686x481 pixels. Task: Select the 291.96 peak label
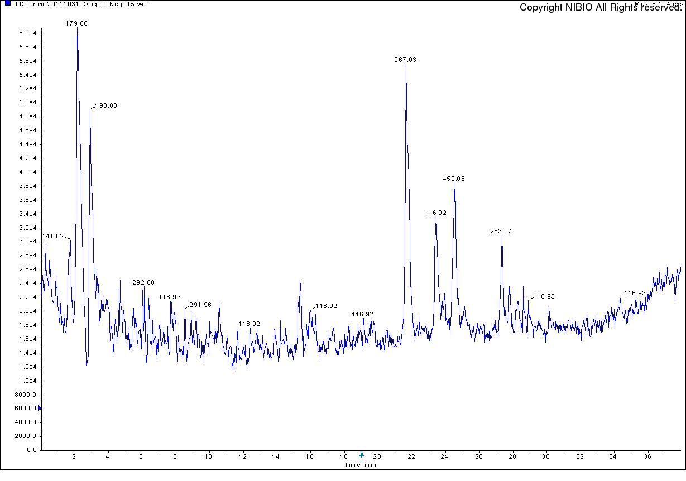pos(200,305)
